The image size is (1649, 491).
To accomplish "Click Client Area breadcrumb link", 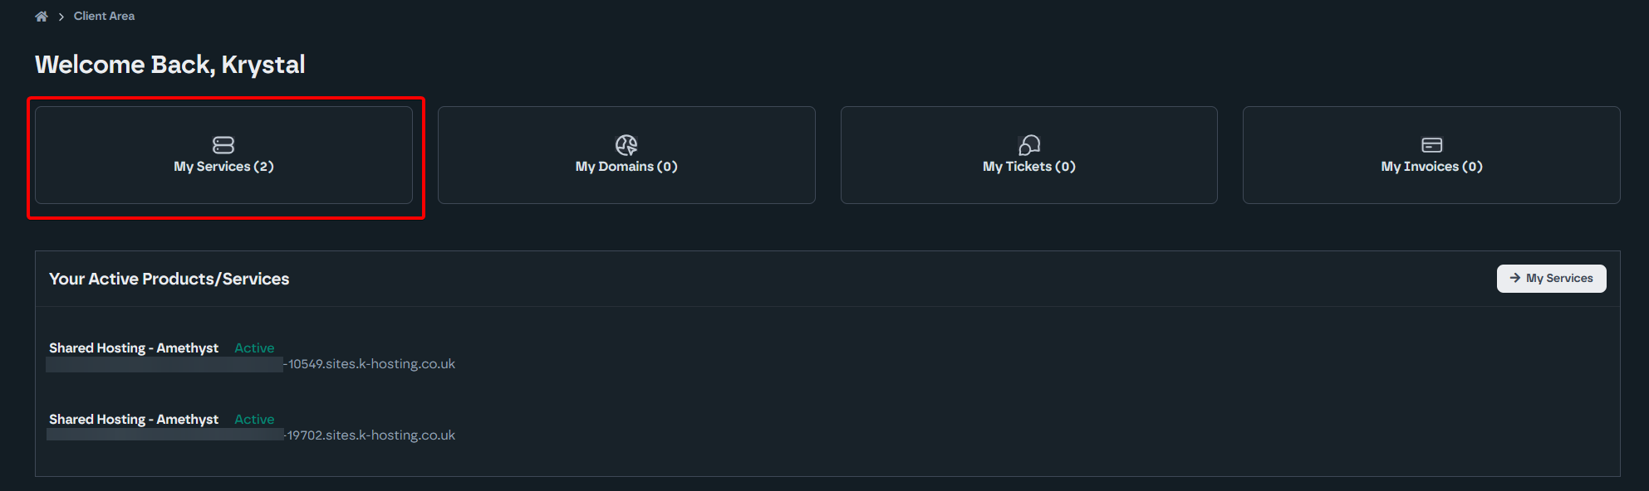I will point(104,16).
